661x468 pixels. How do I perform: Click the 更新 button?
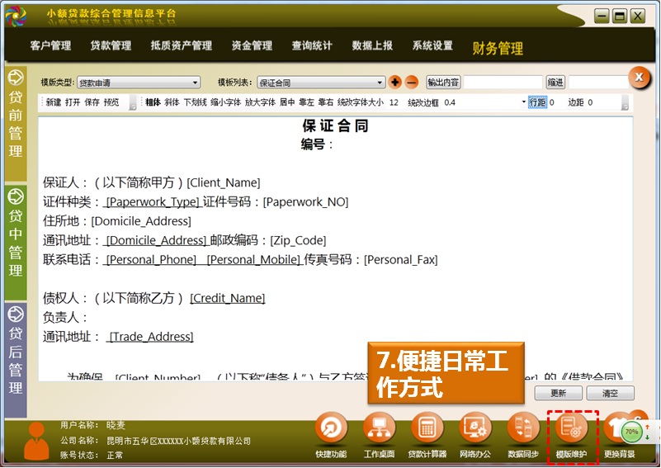click(x=559, y=393)
